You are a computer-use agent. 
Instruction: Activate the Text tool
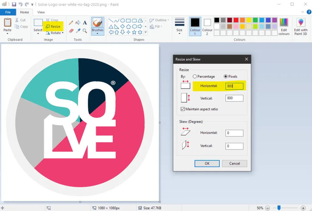pyautogui.click(x=85, y=22)
